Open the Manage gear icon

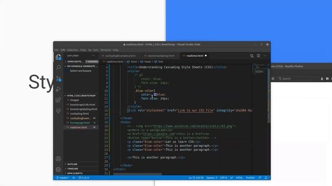coord(58,169)
